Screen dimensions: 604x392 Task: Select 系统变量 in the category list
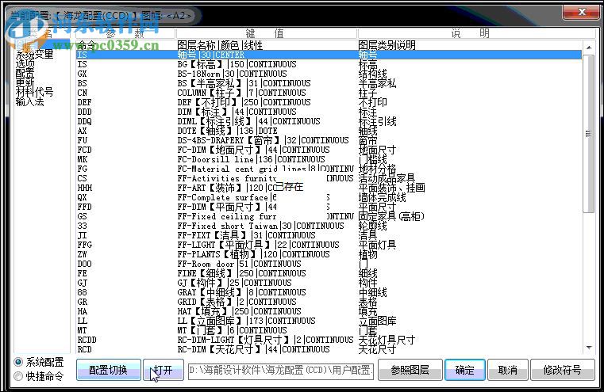pyautogui.click(x=34, y=54)
